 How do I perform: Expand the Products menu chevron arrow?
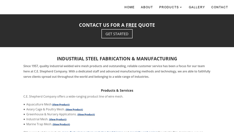click(181, 7)
